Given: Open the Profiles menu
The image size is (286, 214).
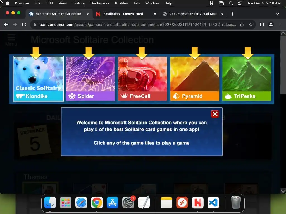Looking at the screenshot, I should pyautogui.click(x=121, y=3).
